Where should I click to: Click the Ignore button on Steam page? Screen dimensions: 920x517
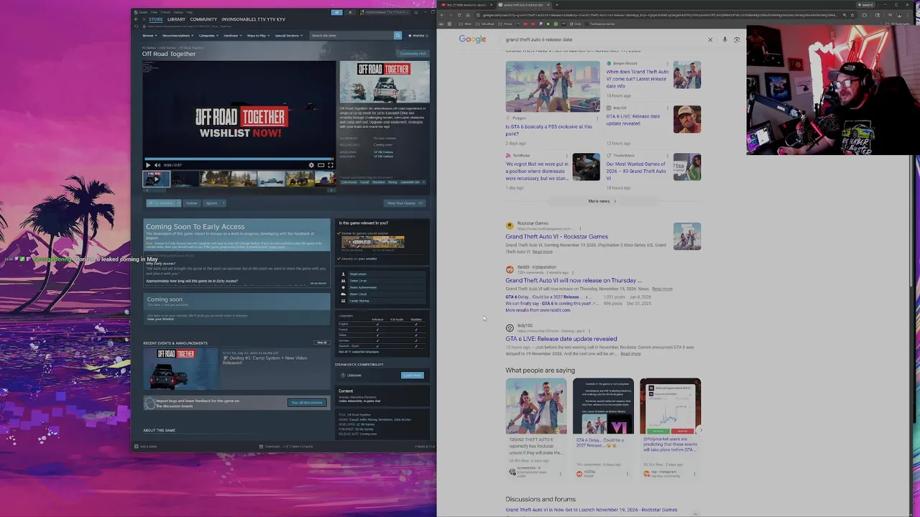coord(211,203)
